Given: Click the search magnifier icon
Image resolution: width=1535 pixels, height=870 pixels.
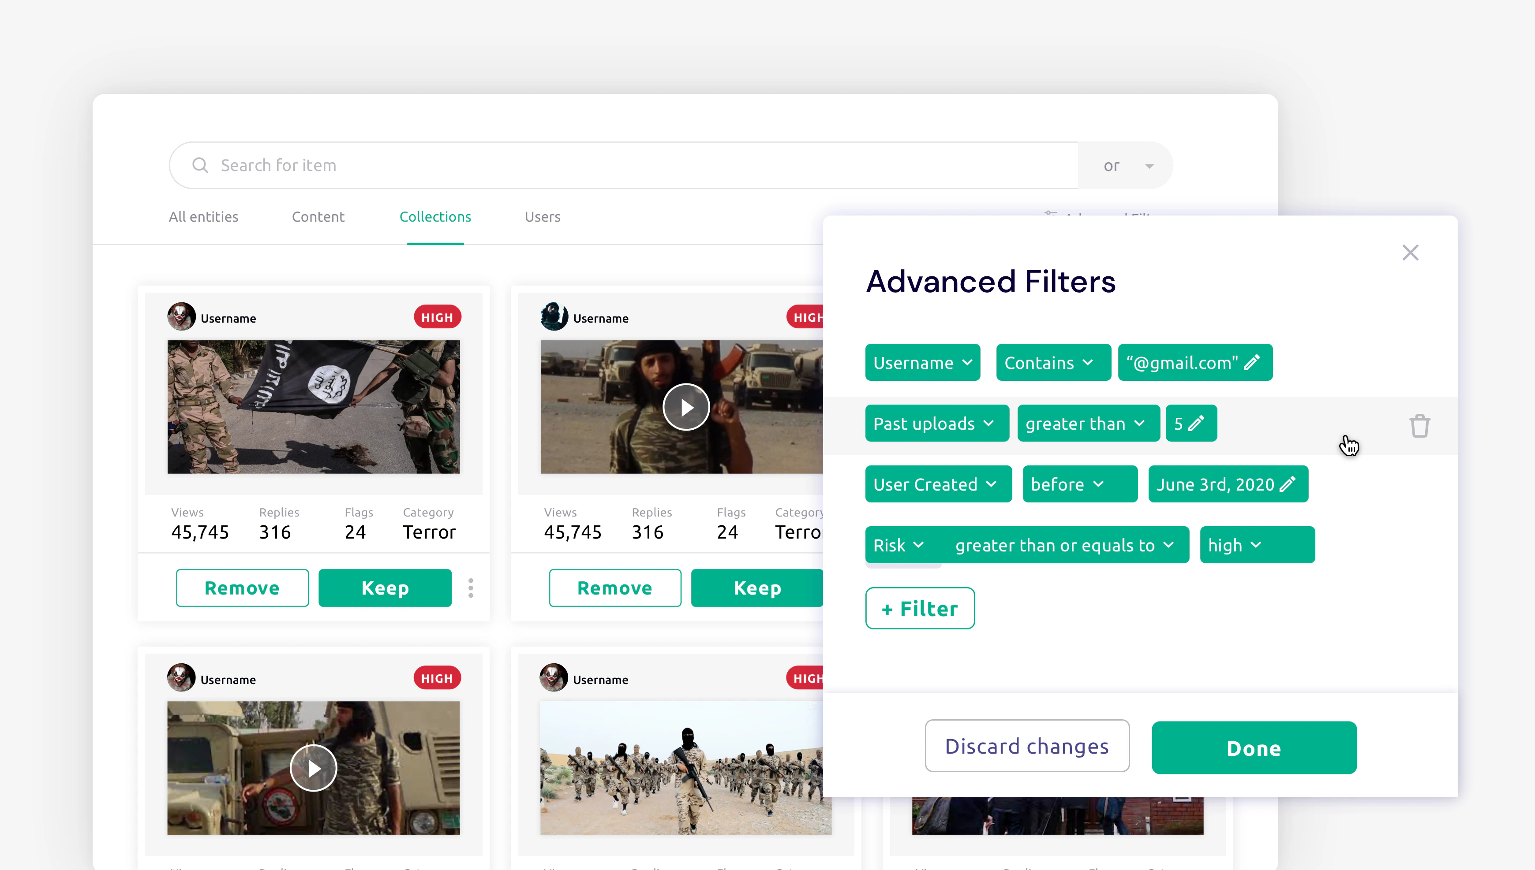Looking at the screenshot, I should [x=200, y=165].
